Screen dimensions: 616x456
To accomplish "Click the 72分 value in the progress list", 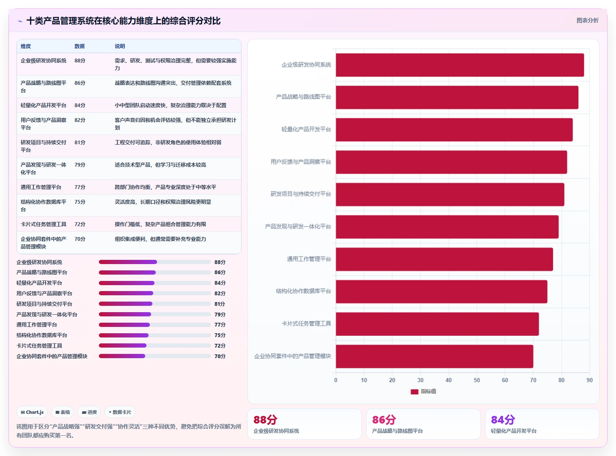I will pyautogui.click(x=220, y=345).
